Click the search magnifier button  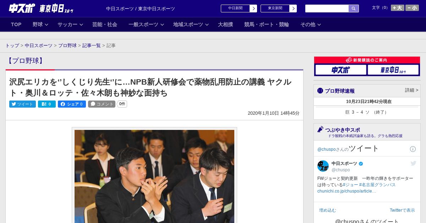click(354, 8)
